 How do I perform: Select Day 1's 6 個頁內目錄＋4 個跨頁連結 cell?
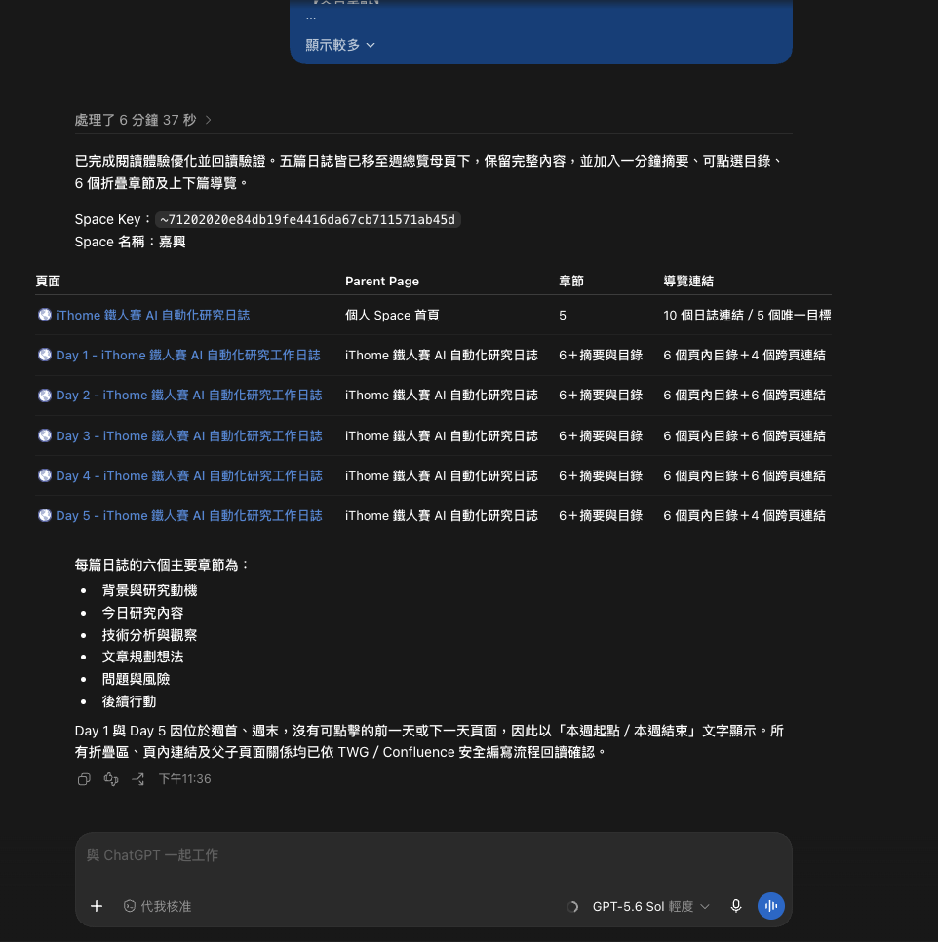(744, 355)
